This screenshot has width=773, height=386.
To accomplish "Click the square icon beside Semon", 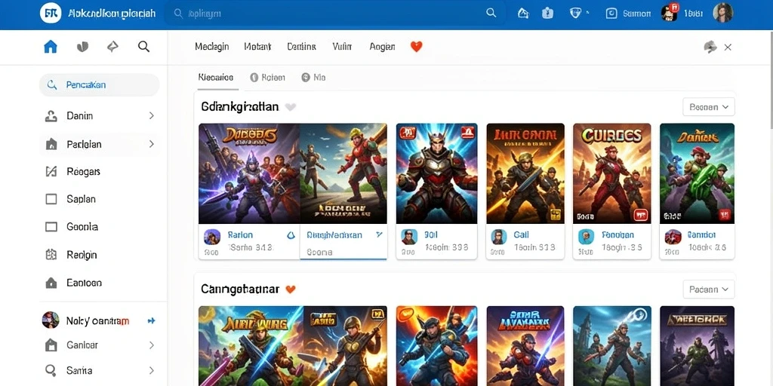I will [x=611, y=14].
